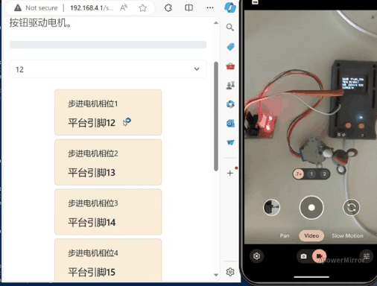Click the 步进电机相位3 平台引脚14 button
377x286 pixels.
pos(108,212)
